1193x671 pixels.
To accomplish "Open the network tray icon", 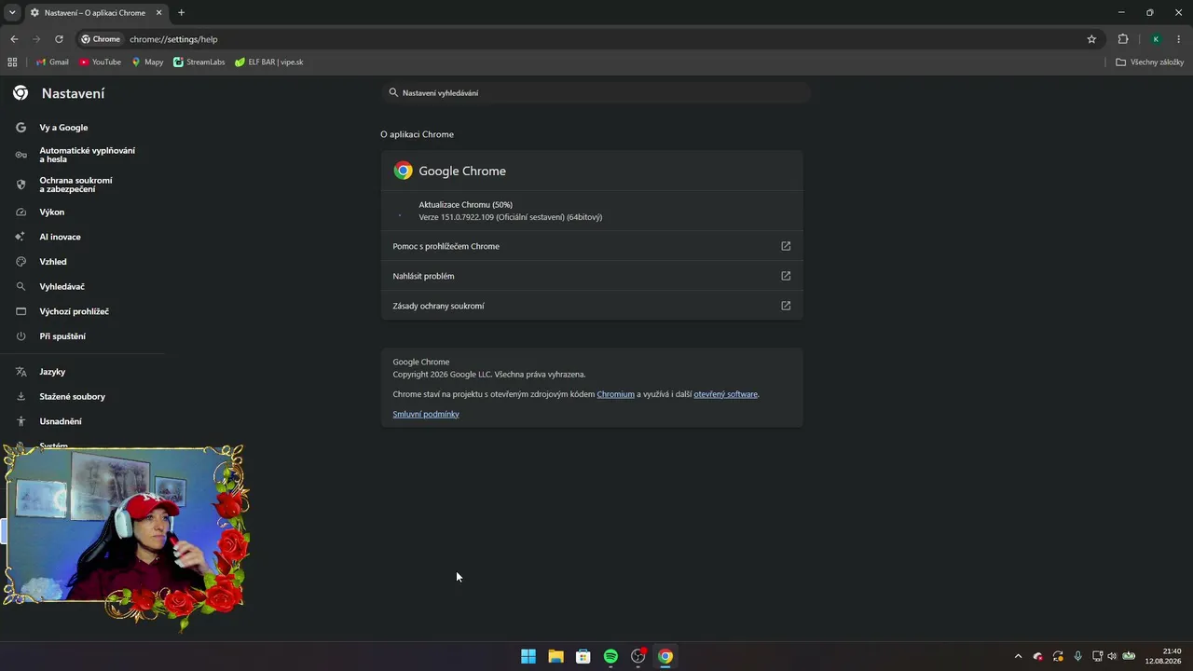I will point(1097,656).
